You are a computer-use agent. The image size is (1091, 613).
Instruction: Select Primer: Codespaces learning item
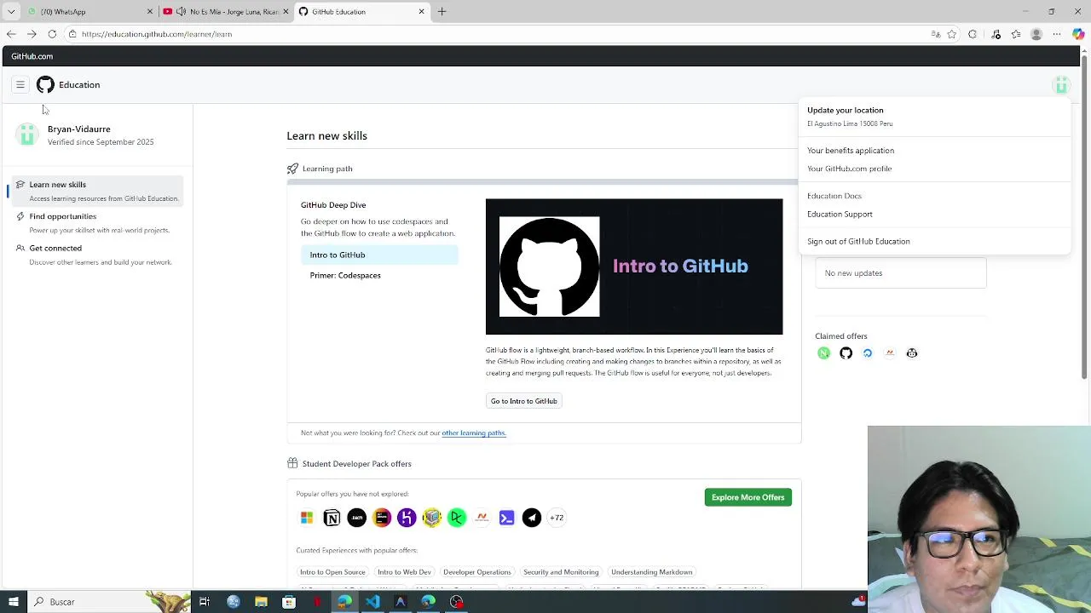point(379,275)
